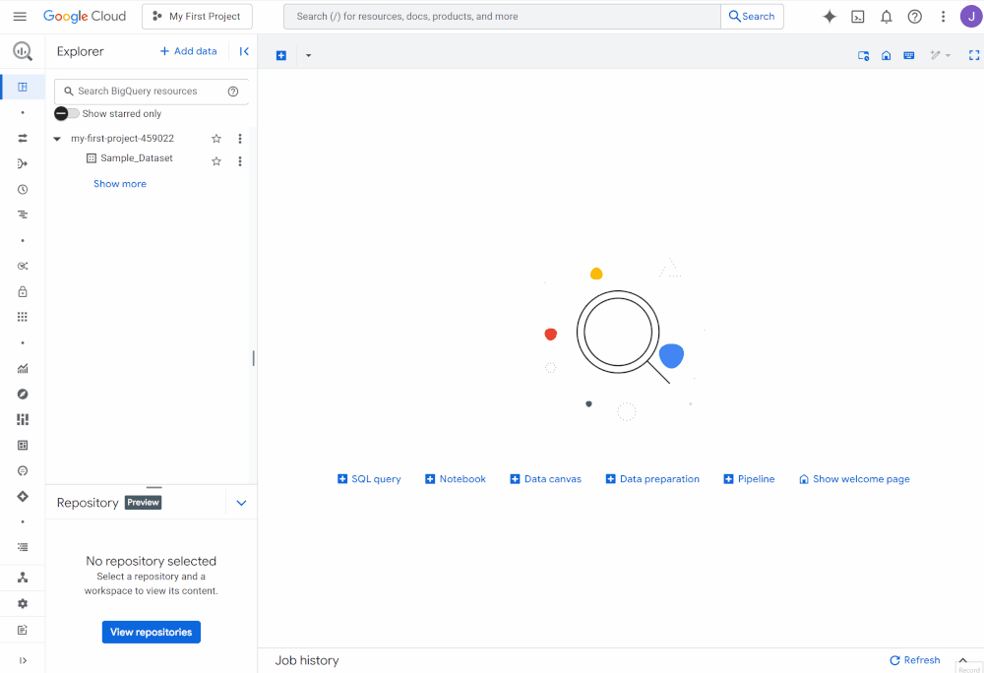This screenshot has height=673, width=984.
Task: Open the main navigation hamburger menu
Action: click(20, 17)
